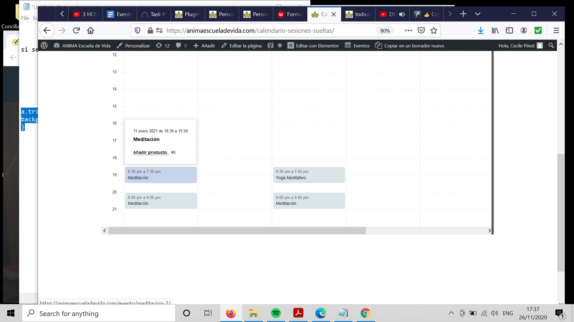Click Añadir producto link in popup

(150, 152)
